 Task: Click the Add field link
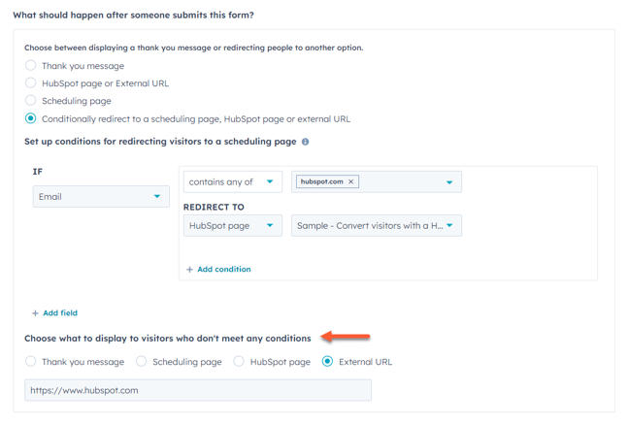pyautogui.click(x=60, y=312)
